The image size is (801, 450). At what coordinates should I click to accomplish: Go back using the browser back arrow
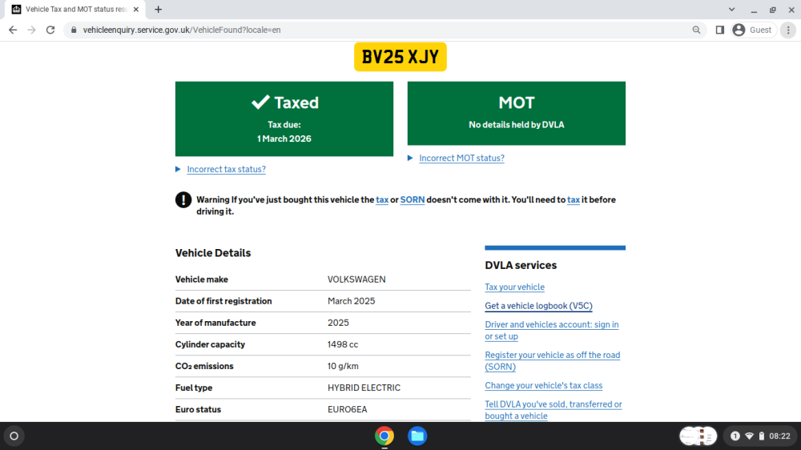[x=13, y=30]
